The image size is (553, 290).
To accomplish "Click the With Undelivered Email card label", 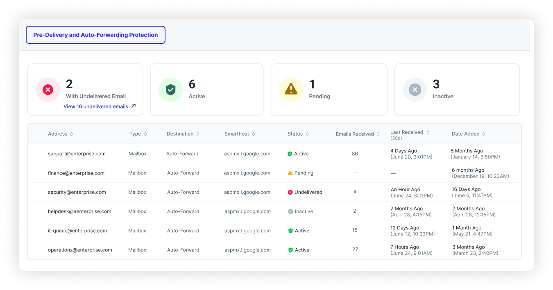I will pyautogui.click(x=96, y=96).
